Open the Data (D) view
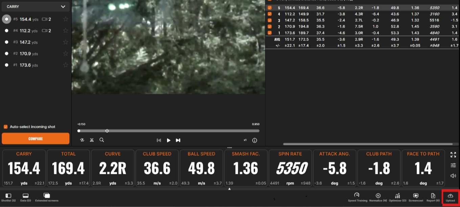 pyautogui.click(x=25, y=198)
